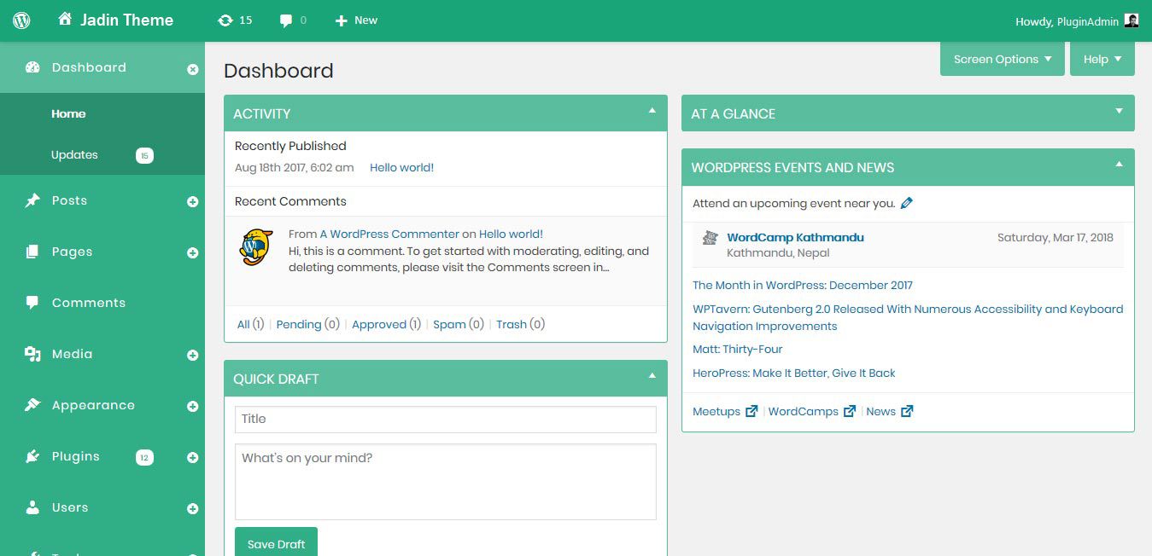Click the PluginAdmin avatar thumbnail

[1132, 20]
